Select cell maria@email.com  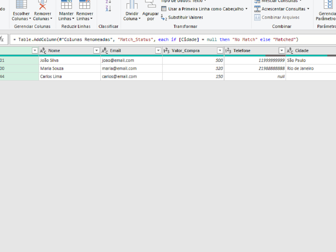(x=131, y=69)
